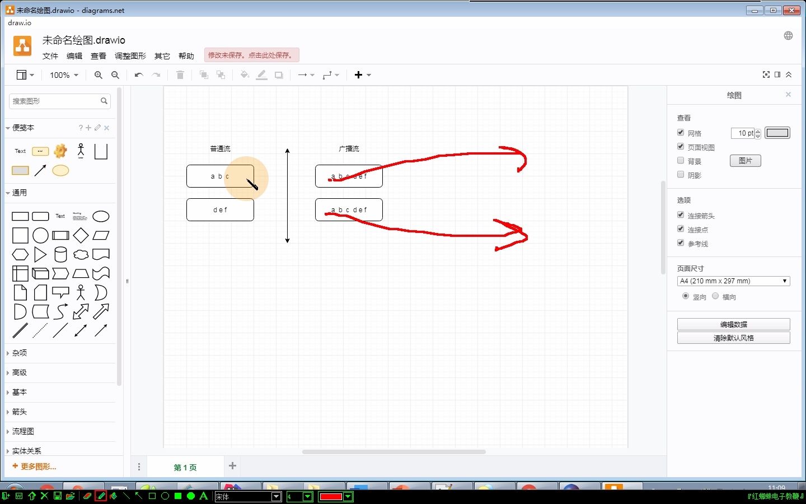Screen dimensions: 806x504
Task: Click the redo arrow icon
Action: click(156, 75)
